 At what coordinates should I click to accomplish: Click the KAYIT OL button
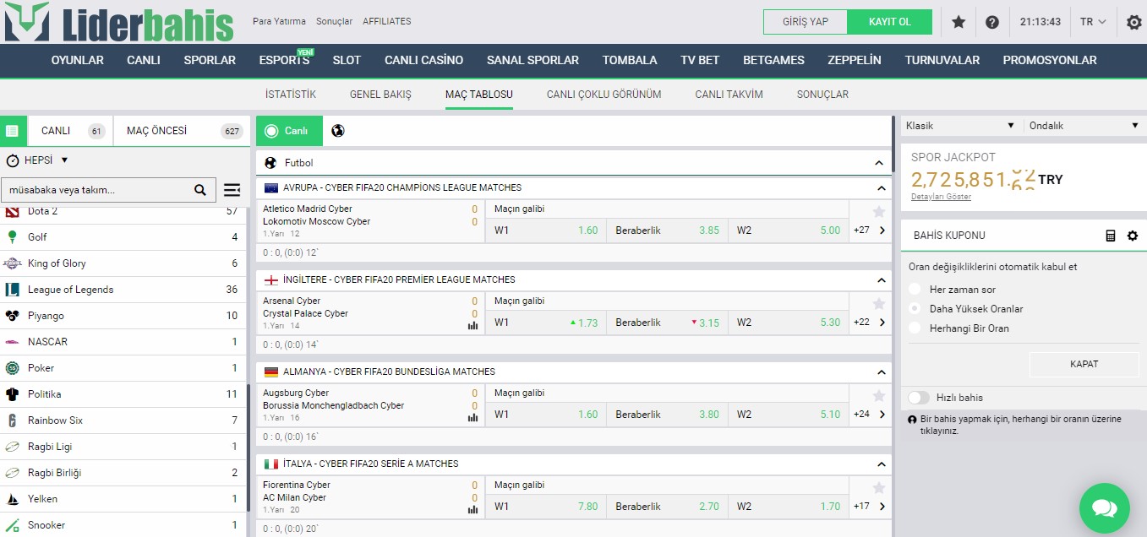(890, 22)
